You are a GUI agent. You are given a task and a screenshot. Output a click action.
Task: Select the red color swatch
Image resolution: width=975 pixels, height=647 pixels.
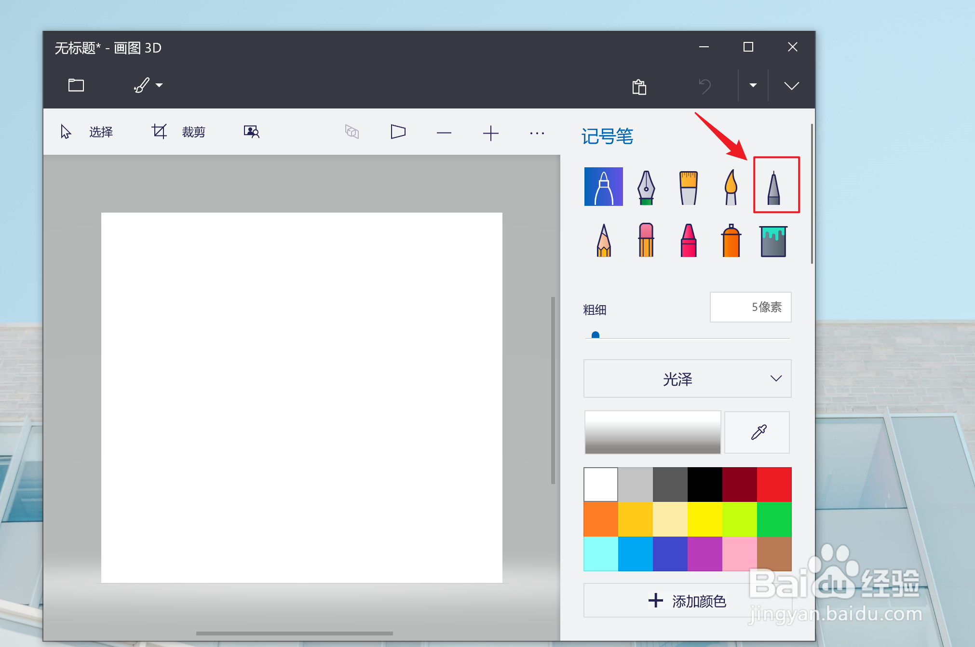pyautogui.click(x=774, y=484)
